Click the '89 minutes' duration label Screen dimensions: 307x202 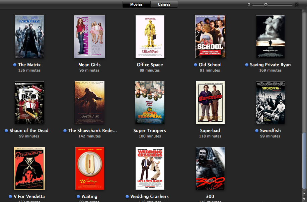(150, 70)
